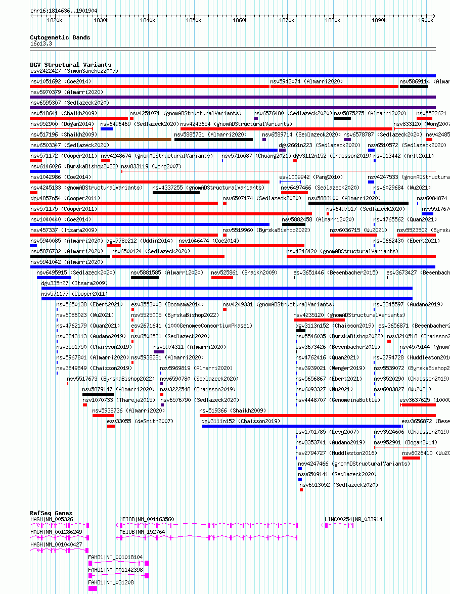
Task: Open the nsv952900 (Dogan2014) label
Action: (x=62, y=124)
